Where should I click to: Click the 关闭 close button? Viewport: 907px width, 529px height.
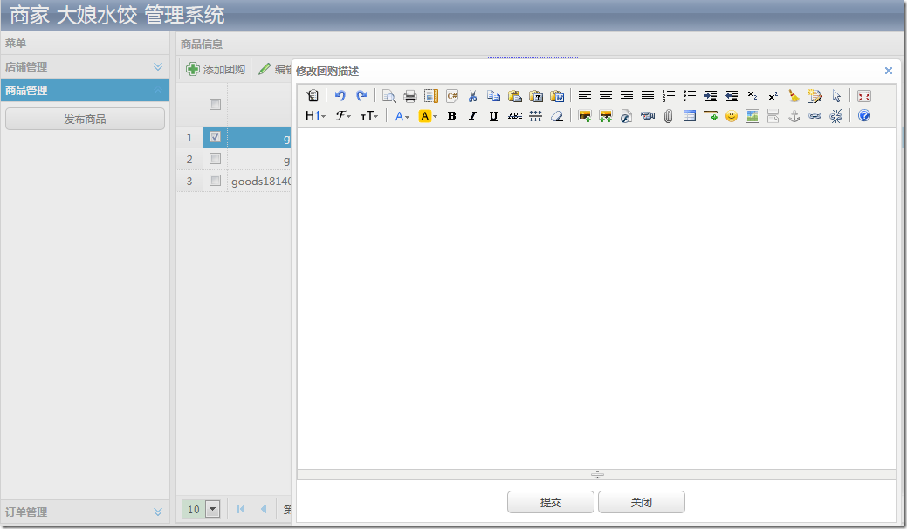click(x=642, y=502)
